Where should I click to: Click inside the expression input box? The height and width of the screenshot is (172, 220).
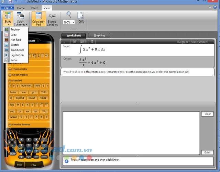point(131,133)
